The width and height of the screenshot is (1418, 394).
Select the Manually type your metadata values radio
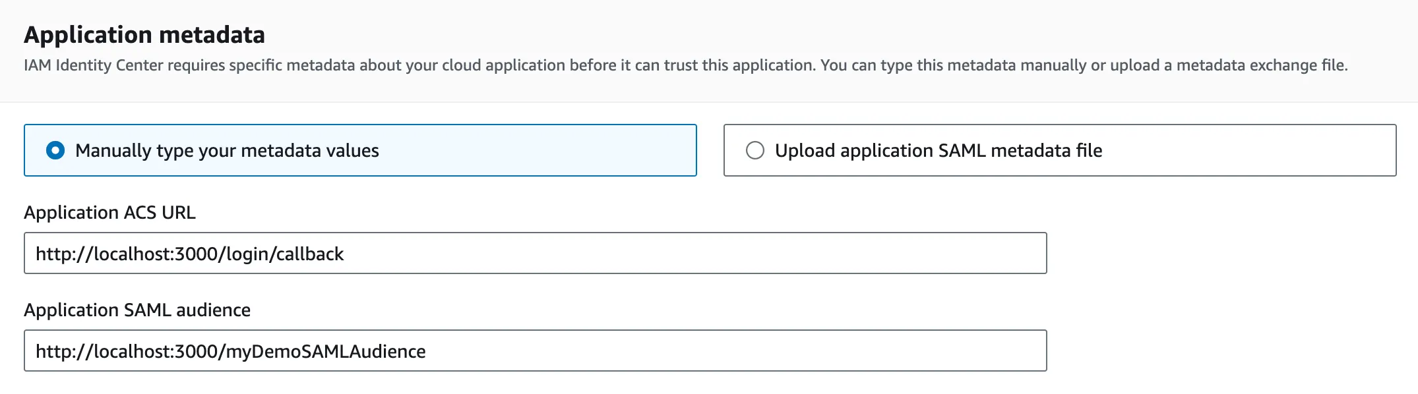tap(55, 151)
